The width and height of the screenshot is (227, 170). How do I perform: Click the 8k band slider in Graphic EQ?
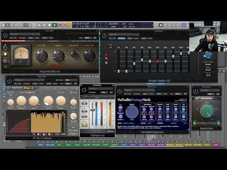pos(173,56)
